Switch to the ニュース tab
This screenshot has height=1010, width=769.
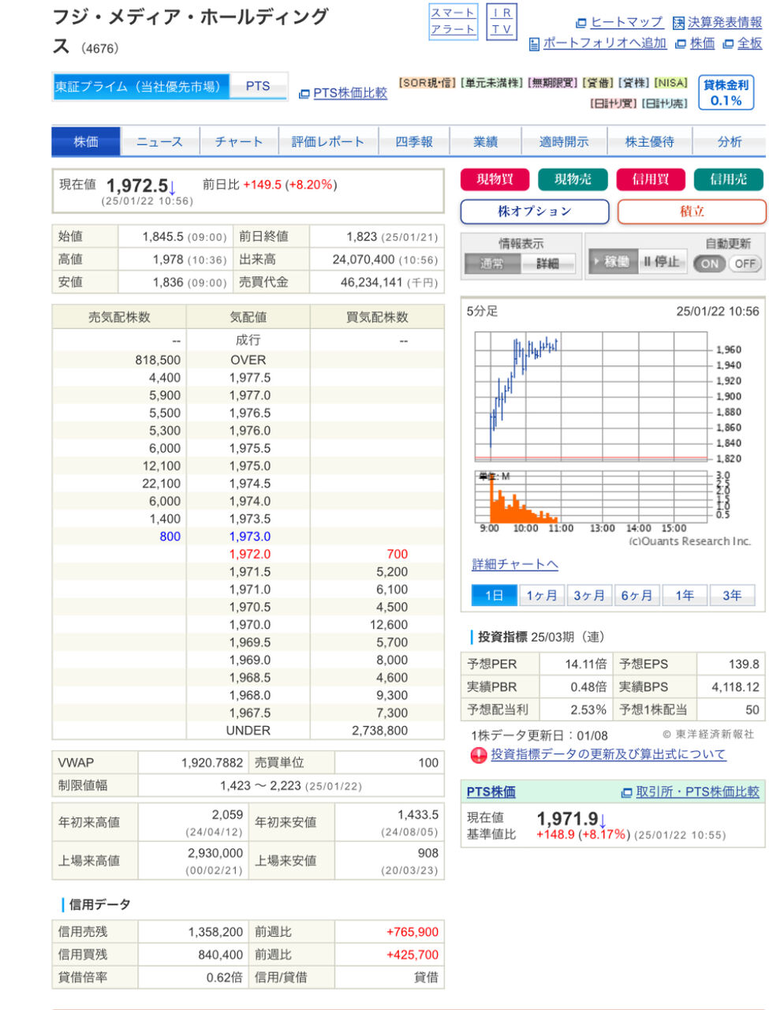(160, 141)
